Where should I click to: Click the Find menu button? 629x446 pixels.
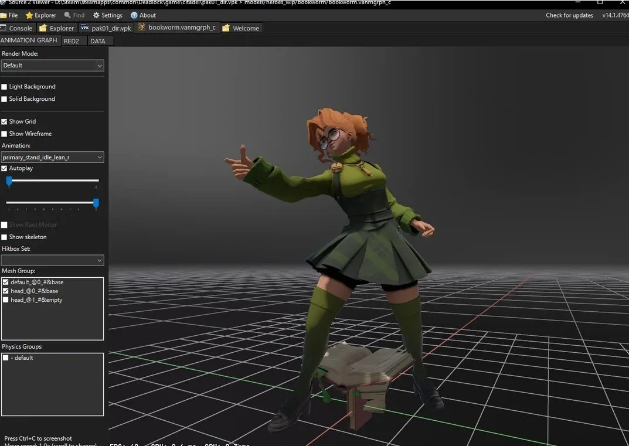pos(74,15)
